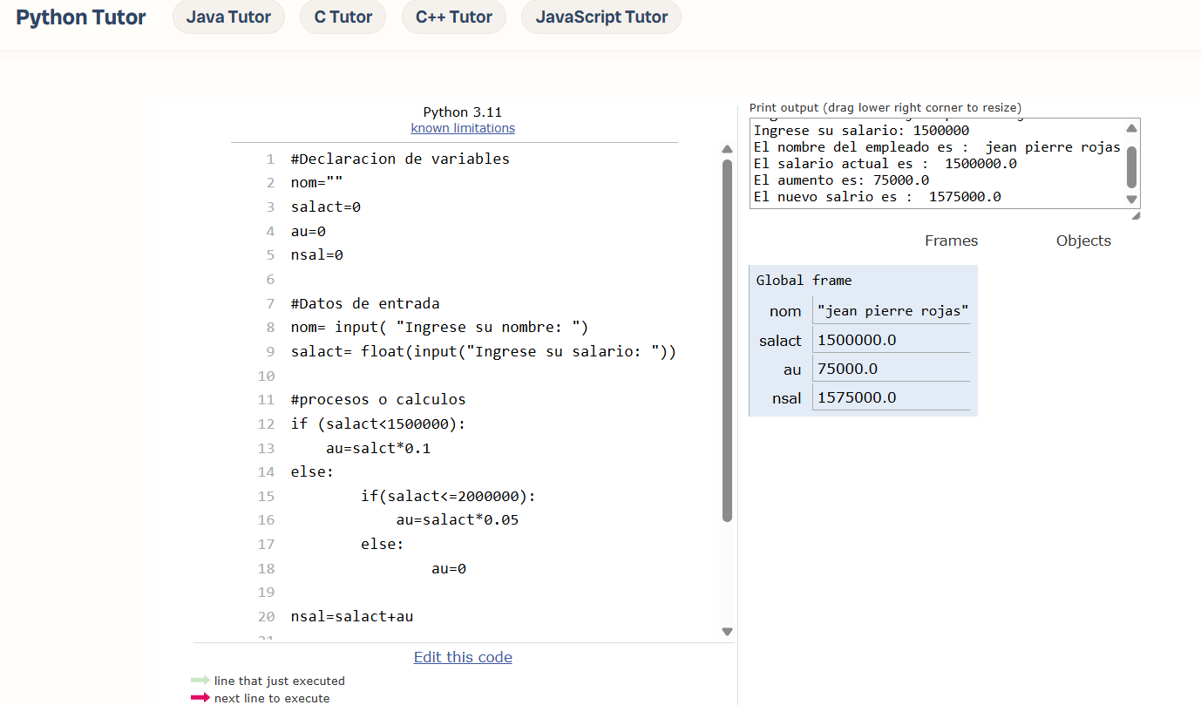The width and height of the screenshot is (1201, 705).
Task: Open the Python Tutor home logo
Action: click(x=81, y=17)
